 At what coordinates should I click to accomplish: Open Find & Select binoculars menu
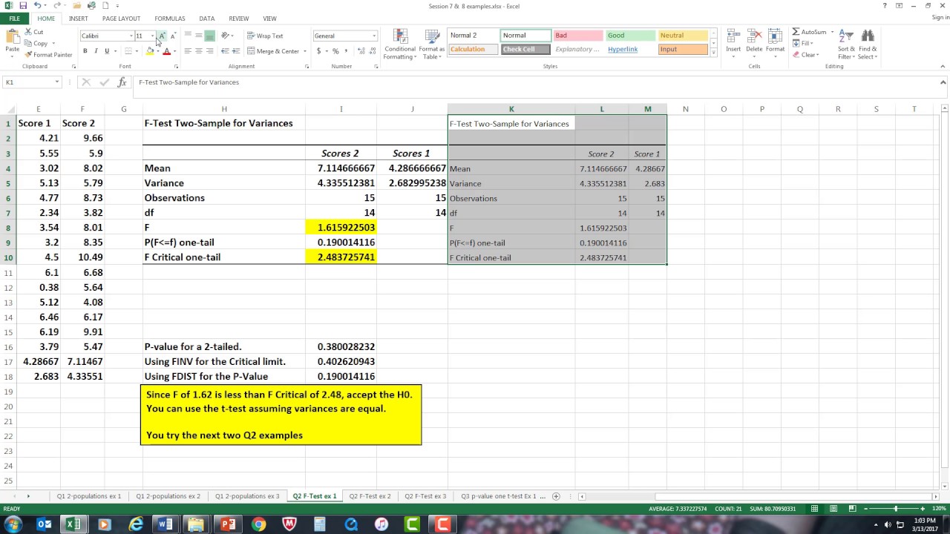(x=868, y=44)
